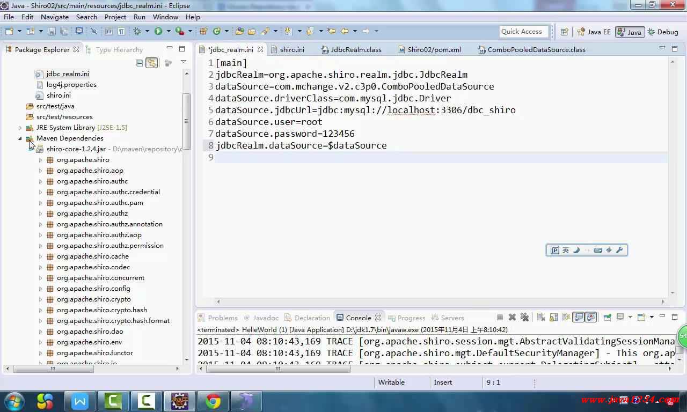The width and height of the screenshot is (687, 412).
Task: Click keyboard icon on IME toolbar
Action: (x=598, y=250)
